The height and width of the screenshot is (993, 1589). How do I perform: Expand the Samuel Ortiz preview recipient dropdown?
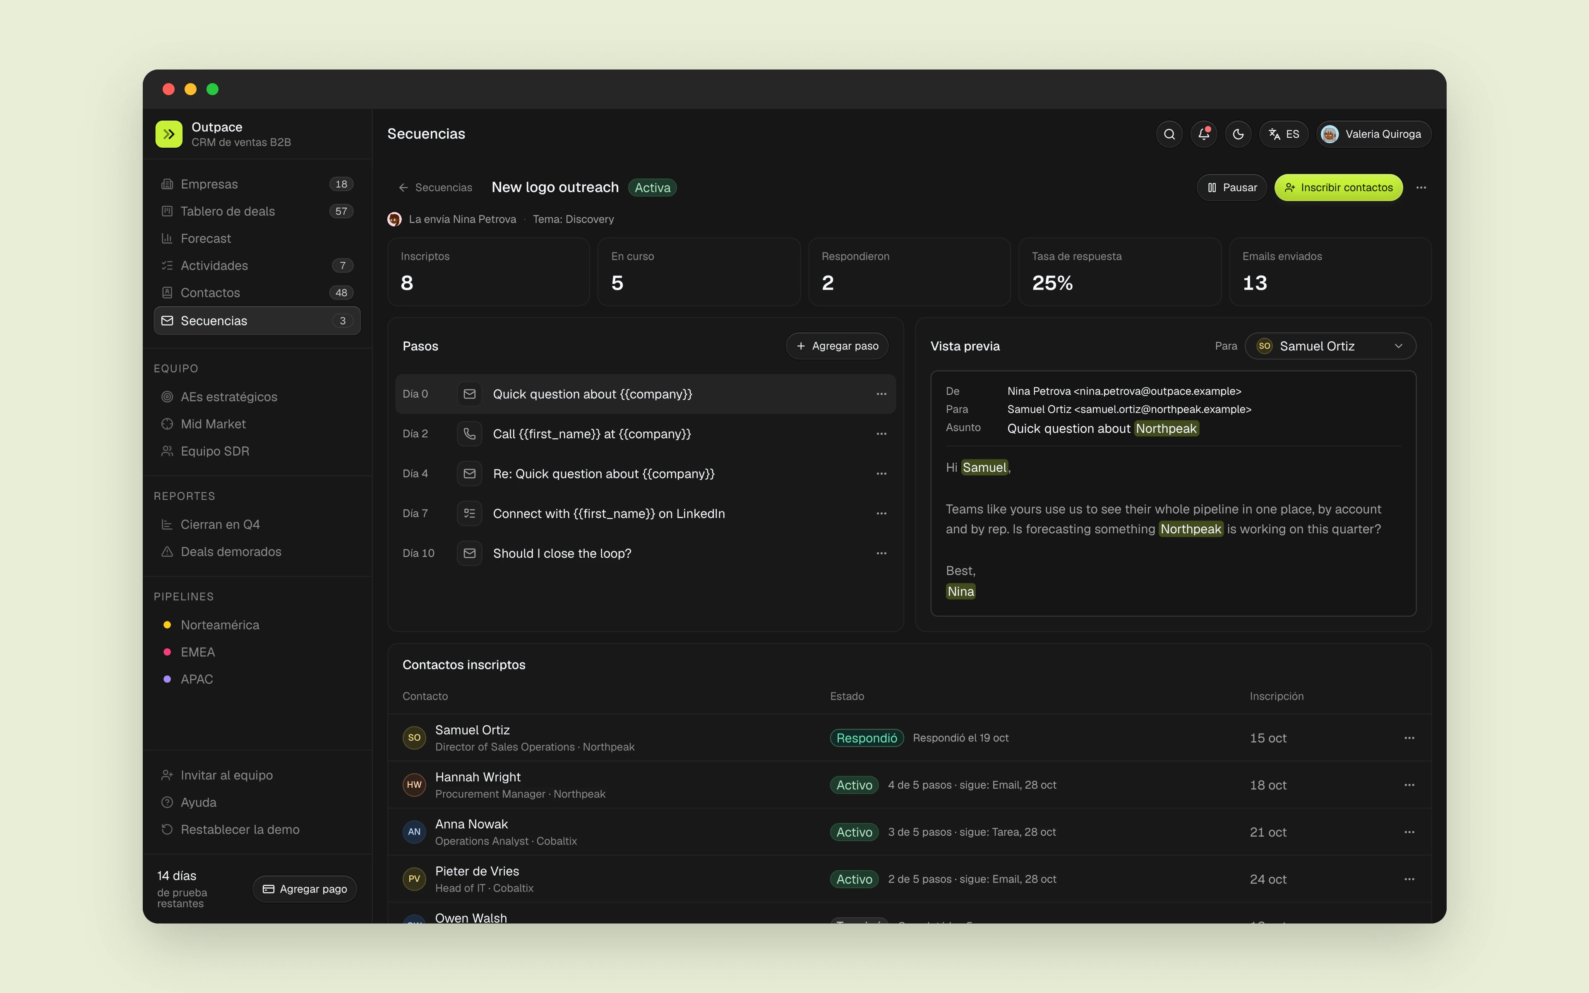click(x=1330, y=346)
